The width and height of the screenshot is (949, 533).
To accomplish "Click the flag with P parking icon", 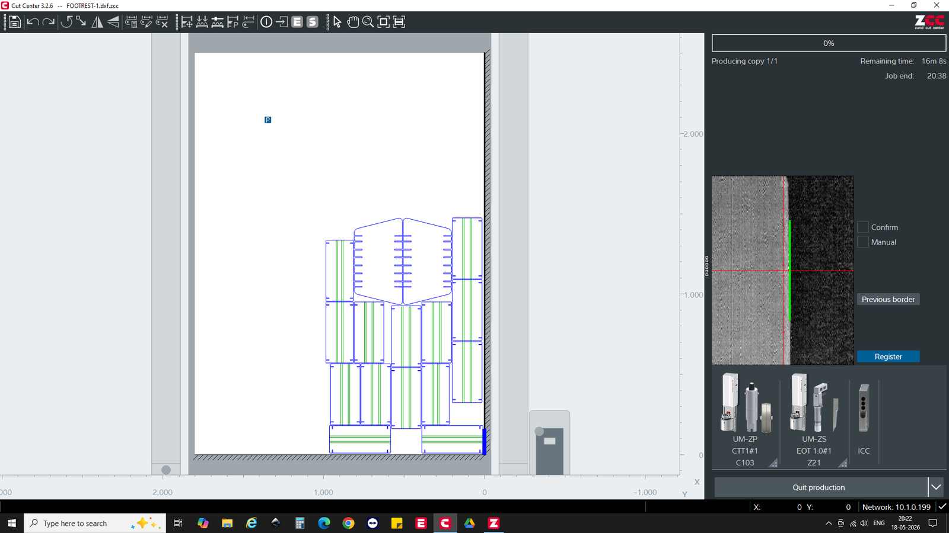I will 233,22.
